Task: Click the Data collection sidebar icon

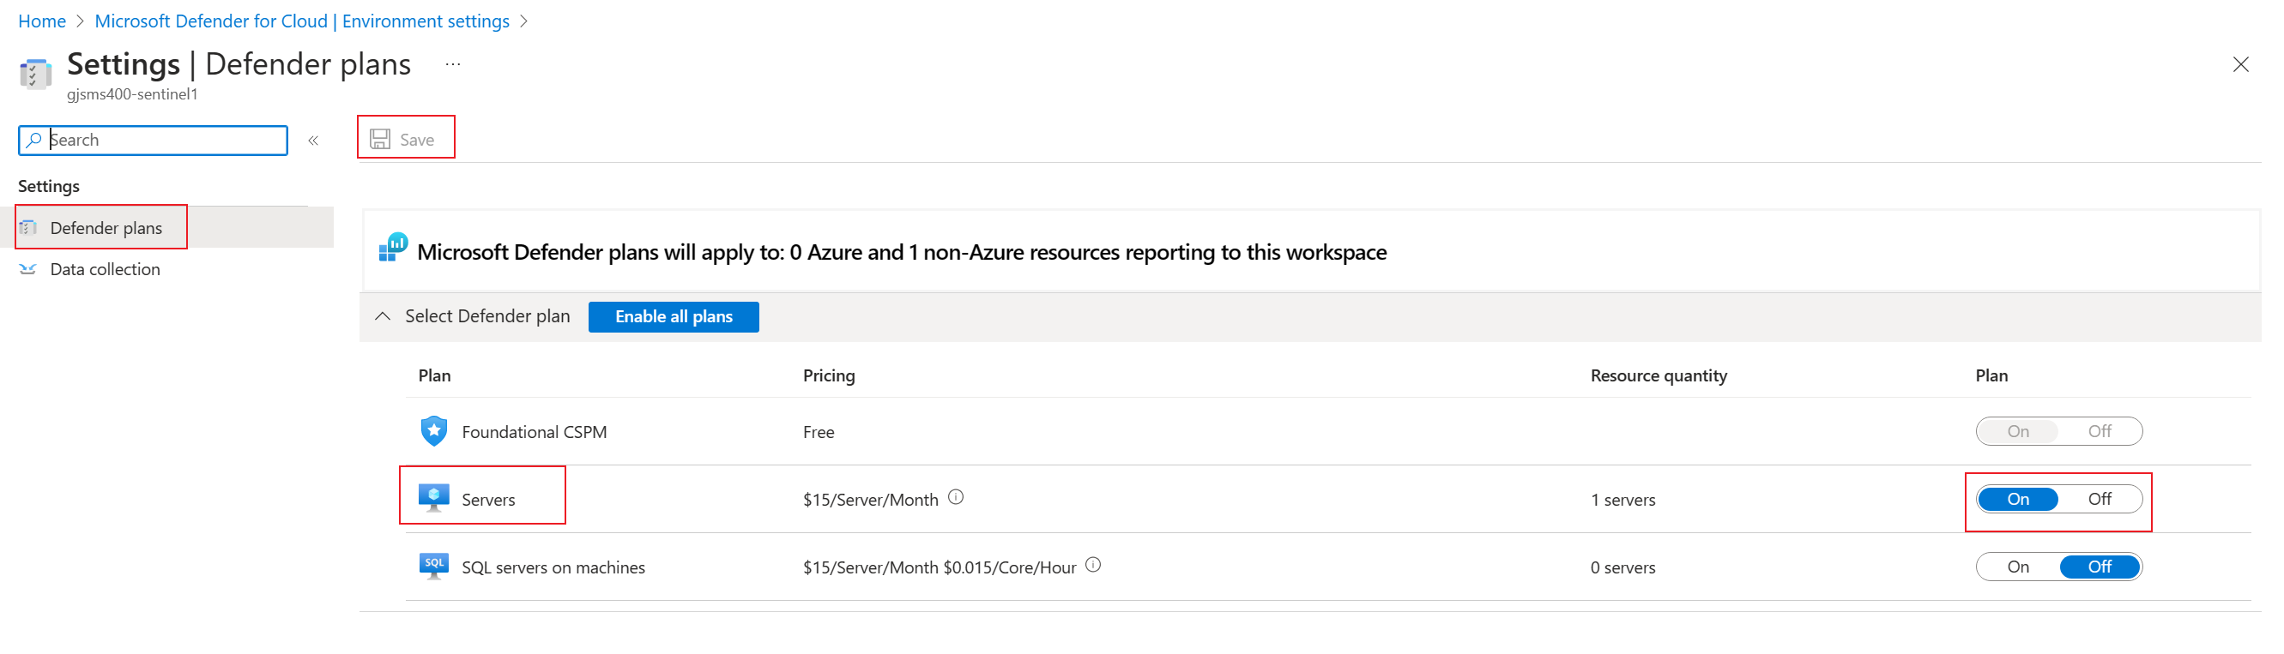Action: 28,269
